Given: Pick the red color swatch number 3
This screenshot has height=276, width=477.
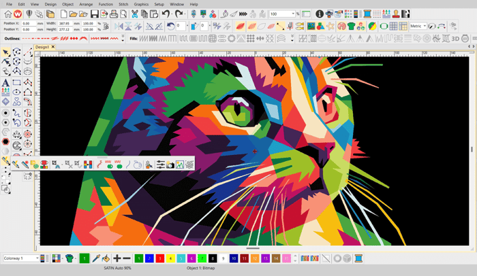Looking at the screenshot, I should [158, 258].
